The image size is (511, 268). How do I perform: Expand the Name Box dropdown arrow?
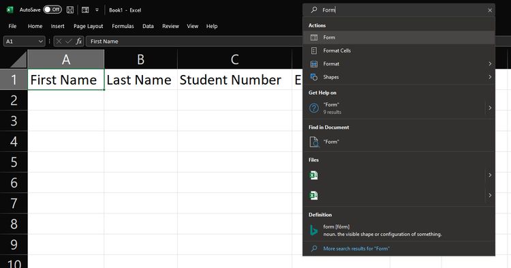tap(41, 42)
